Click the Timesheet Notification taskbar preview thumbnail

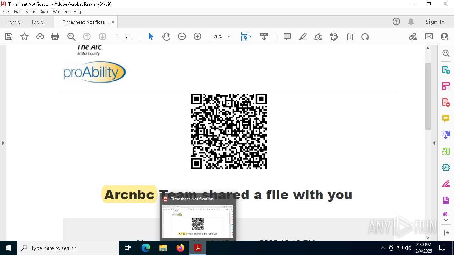[x=198, y=221]
